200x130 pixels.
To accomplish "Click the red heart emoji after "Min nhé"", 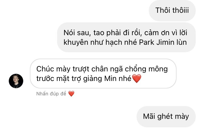I will 137,79.
